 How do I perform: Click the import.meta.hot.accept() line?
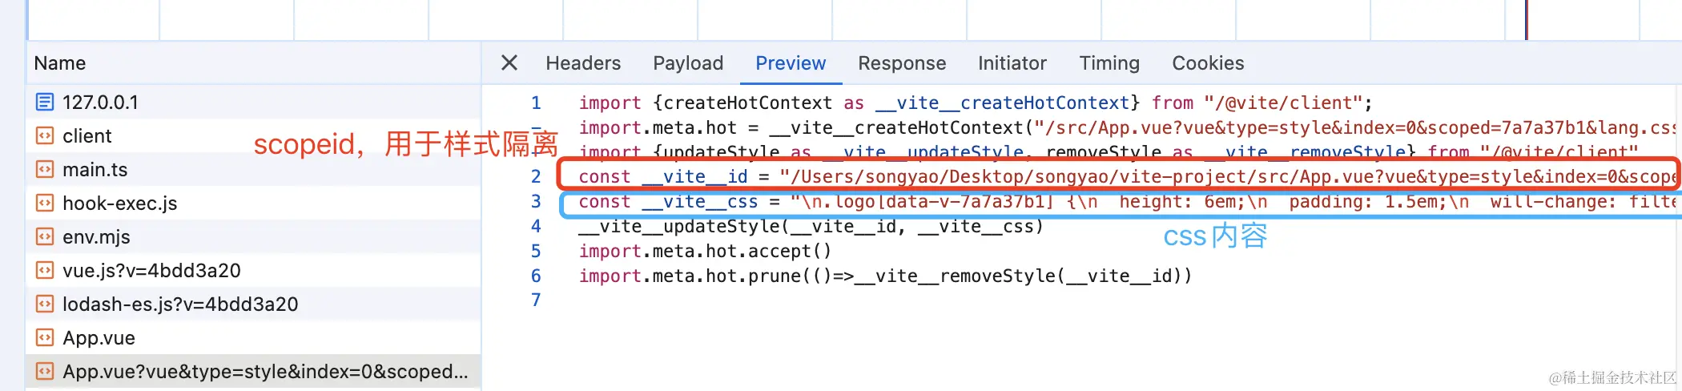(705, 251)
